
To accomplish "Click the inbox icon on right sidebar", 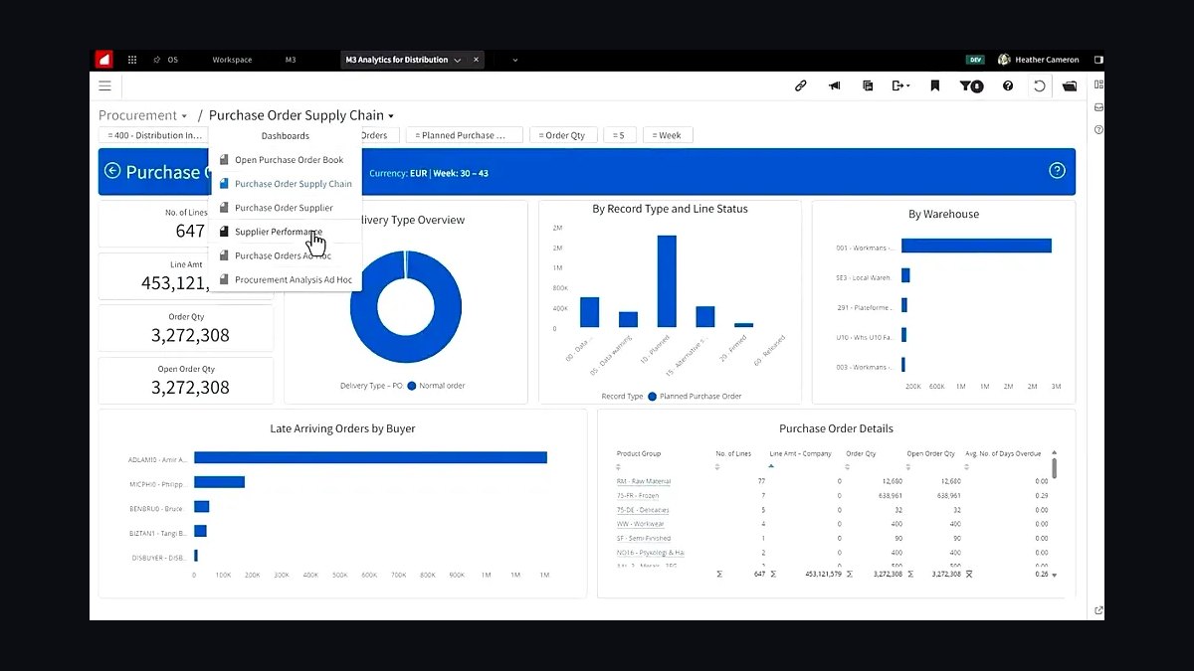I will coord(1098,107).
